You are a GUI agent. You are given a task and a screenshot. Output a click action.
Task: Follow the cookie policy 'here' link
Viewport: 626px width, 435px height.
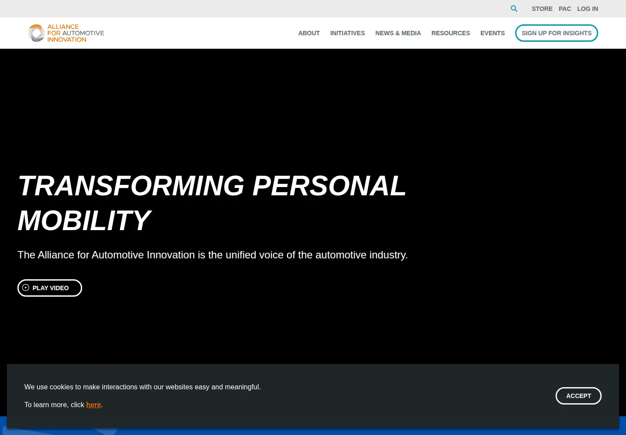93,405
